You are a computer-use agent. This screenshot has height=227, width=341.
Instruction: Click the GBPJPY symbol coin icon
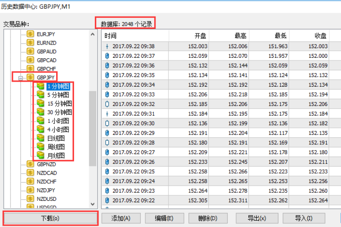tap(31, 78)
